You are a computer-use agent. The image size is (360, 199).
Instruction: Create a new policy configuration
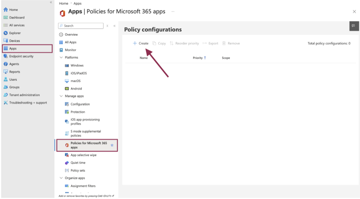141,43
